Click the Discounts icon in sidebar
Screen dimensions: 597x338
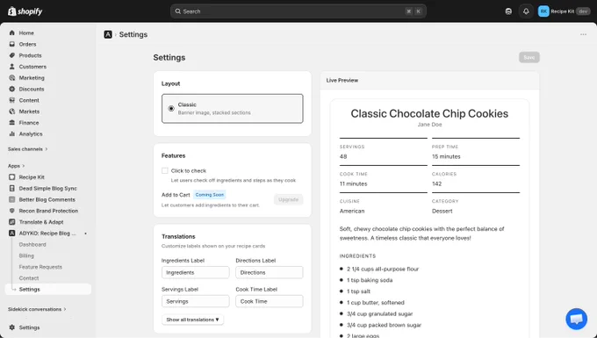click(12, 89)
